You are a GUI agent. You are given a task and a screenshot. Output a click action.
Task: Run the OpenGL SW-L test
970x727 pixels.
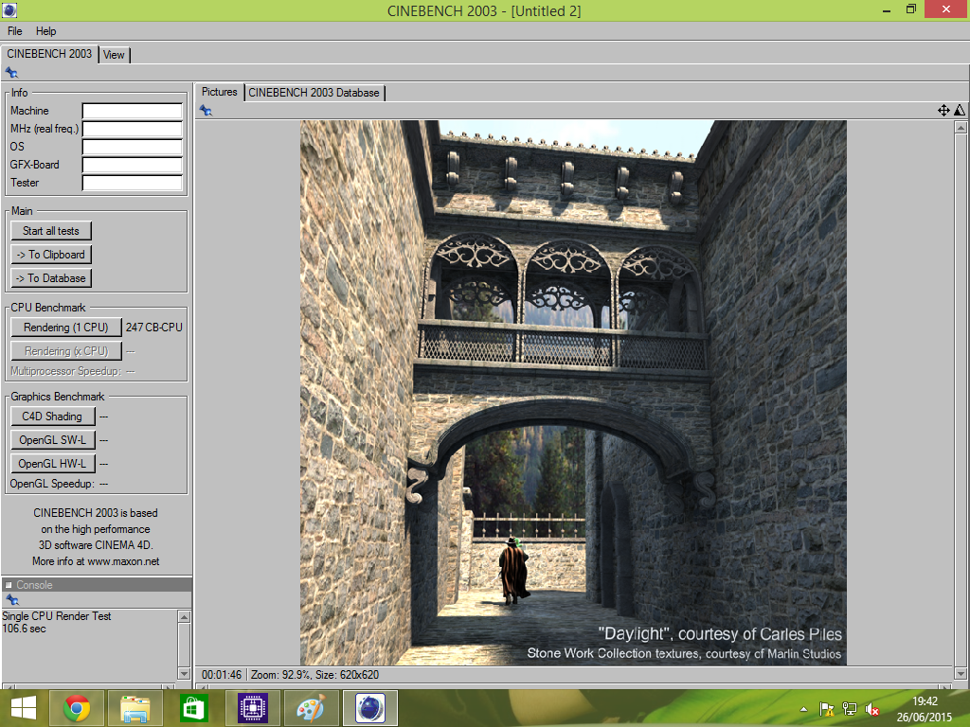point(53,440)
